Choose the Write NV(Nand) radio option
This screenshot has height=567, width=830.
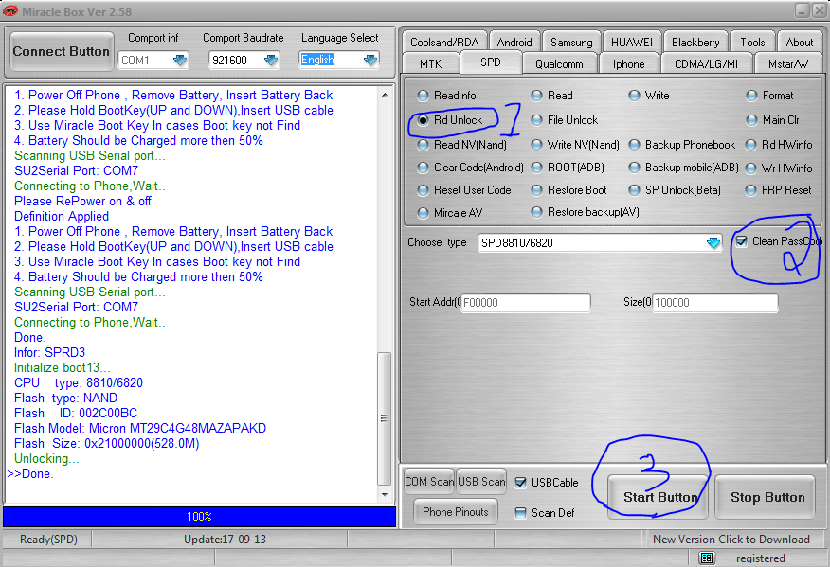(x=536, y=145)
